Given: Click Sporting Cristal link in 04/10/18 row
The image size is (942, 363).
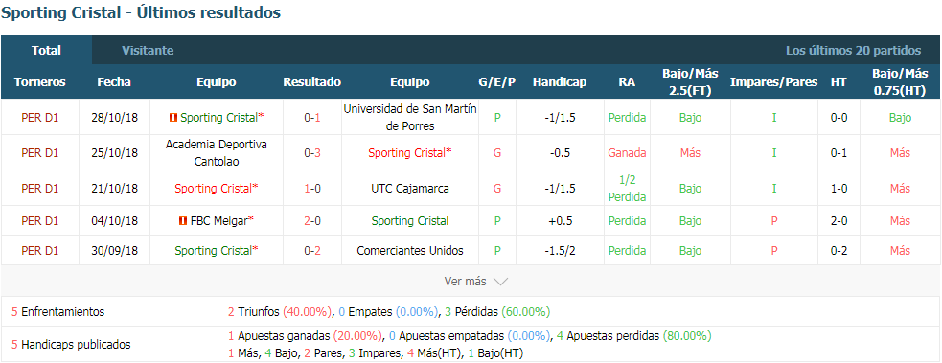Looking at the screenshot, I should pos(410,221).
